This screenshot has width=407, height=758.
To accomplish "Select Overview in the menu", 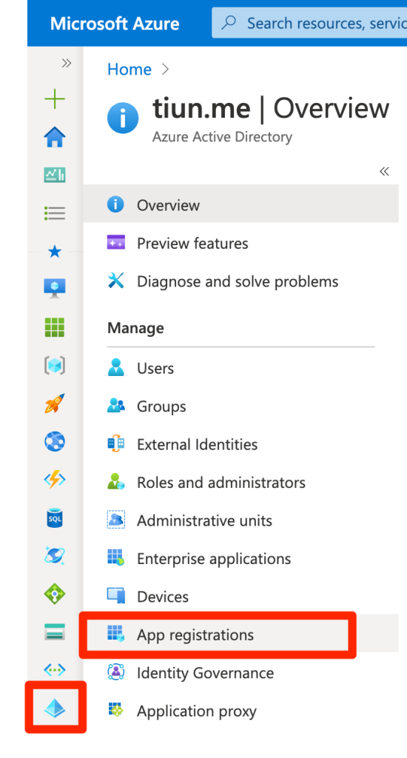I will [240, 204].
